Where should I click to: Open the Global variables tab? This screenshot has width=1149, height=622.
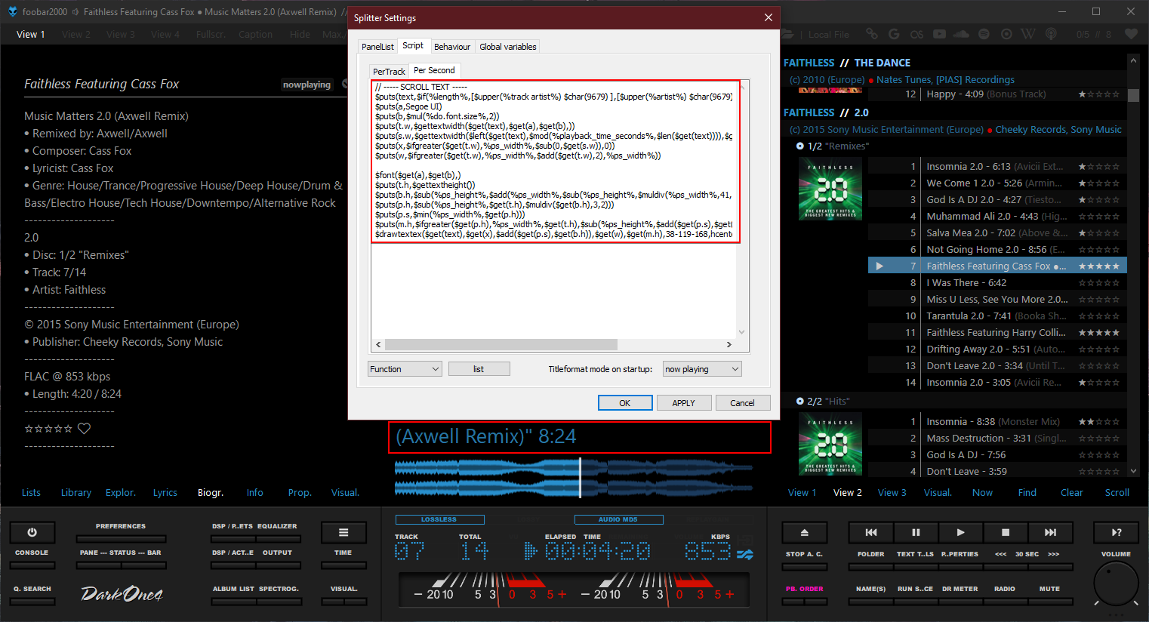508,47
